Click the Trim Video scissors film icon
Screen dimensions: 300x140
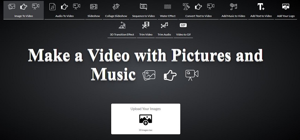(x=146, y=25)
